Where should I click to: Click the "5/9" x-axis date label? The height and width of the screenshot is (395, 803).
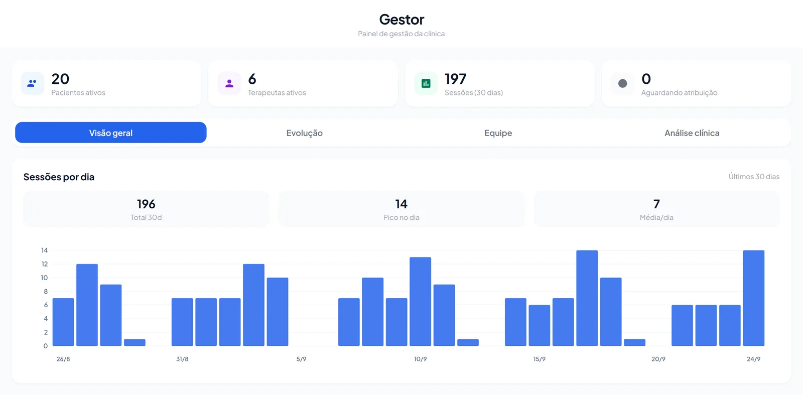301,359
